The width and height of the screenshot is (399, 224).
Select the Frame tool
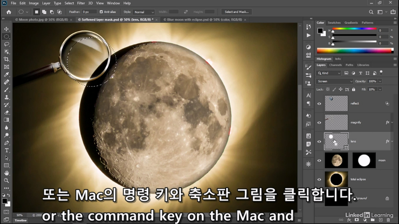(x=7, y=67)
